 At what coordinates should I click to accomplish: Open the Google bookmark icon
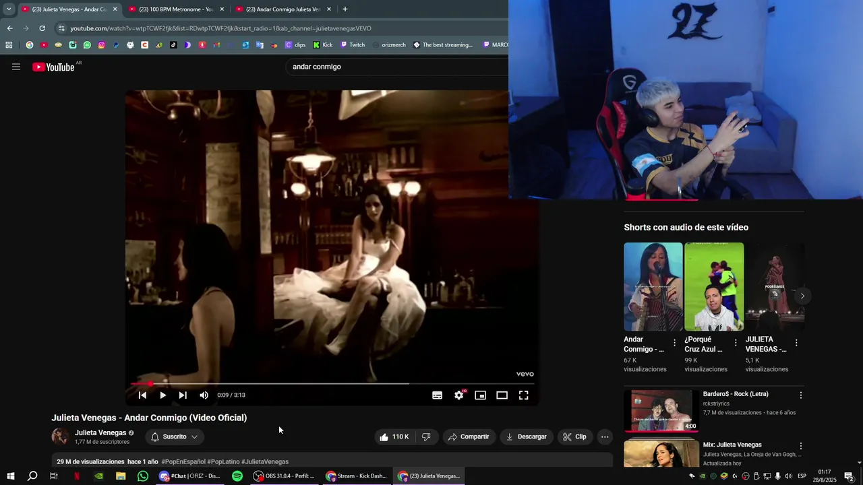pyautogui.click(x=30, y=45)
